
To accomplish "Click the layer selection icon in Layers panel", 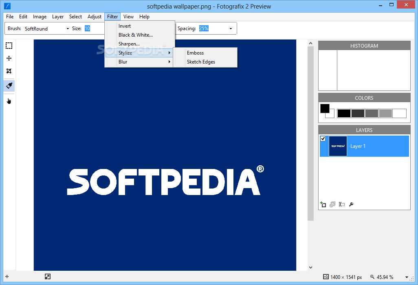I will 342,204.
